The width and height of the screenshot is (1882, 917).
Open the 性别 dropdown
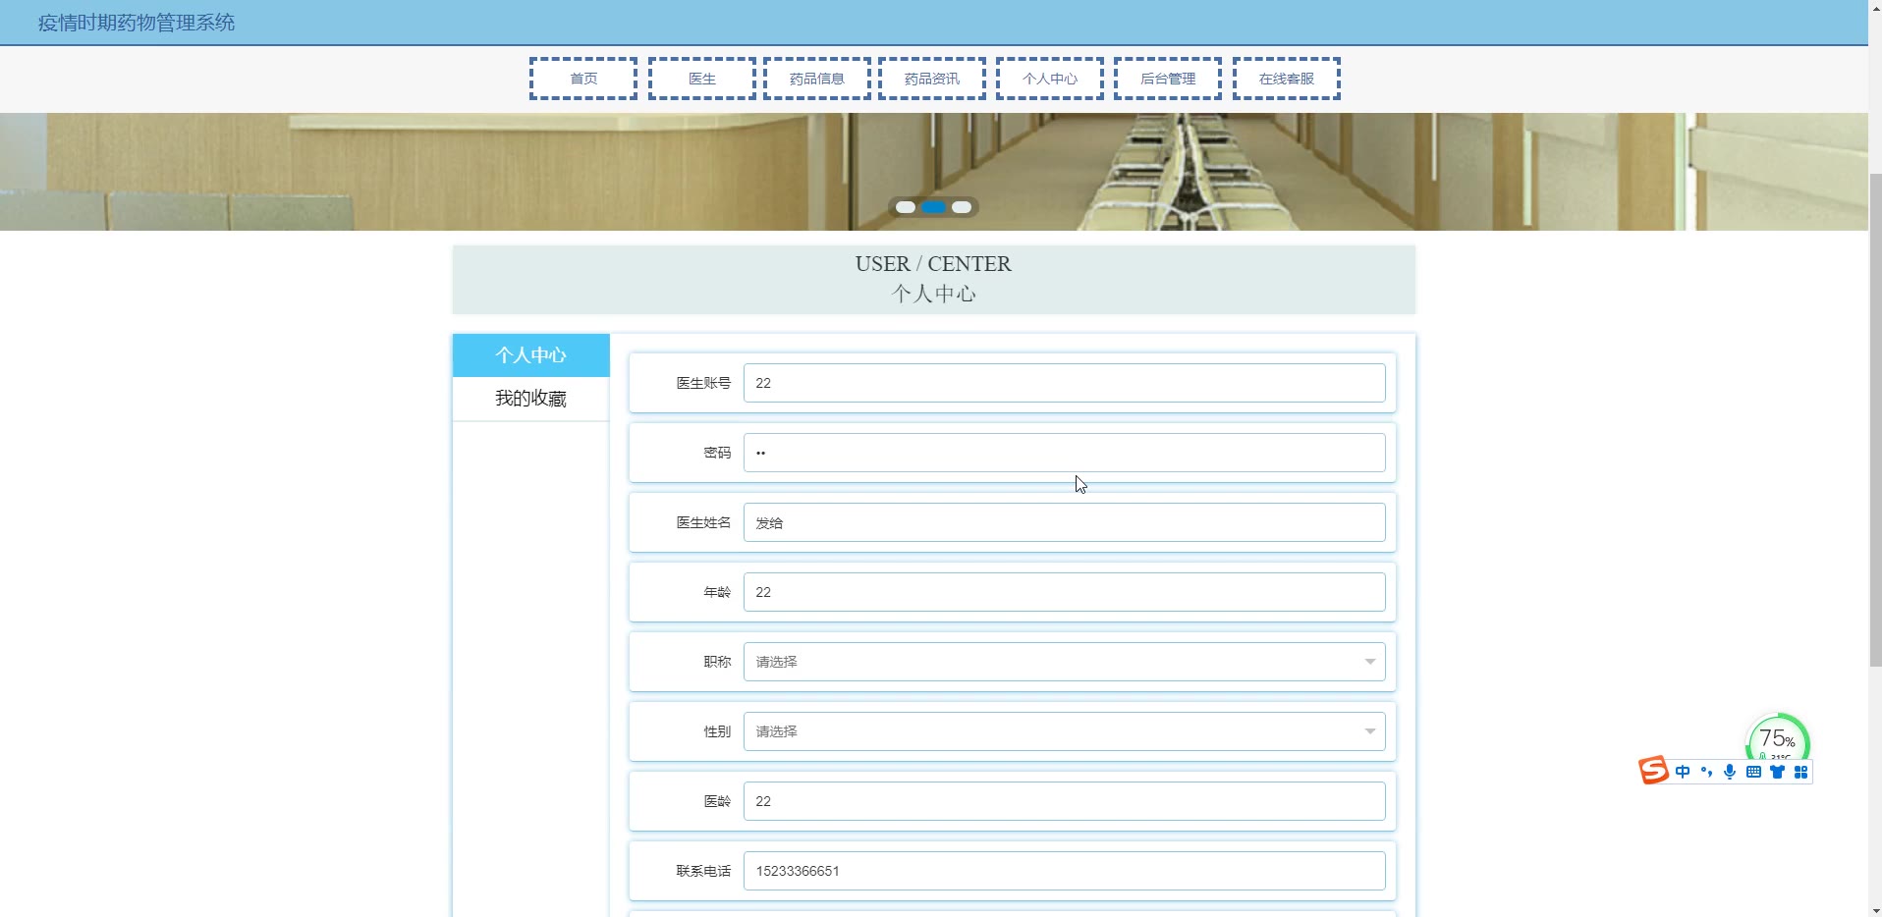click(1065, 731)
